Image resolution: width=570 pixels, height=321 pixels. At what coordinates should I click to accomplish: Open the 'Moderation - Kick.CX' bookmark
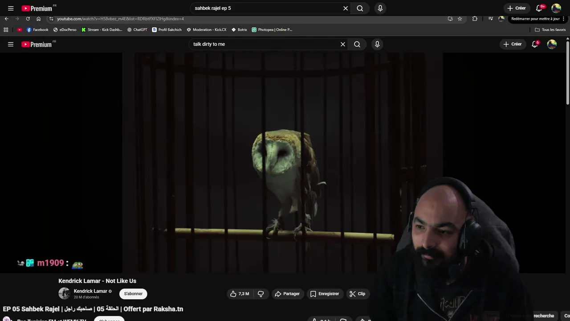point(207,30)
